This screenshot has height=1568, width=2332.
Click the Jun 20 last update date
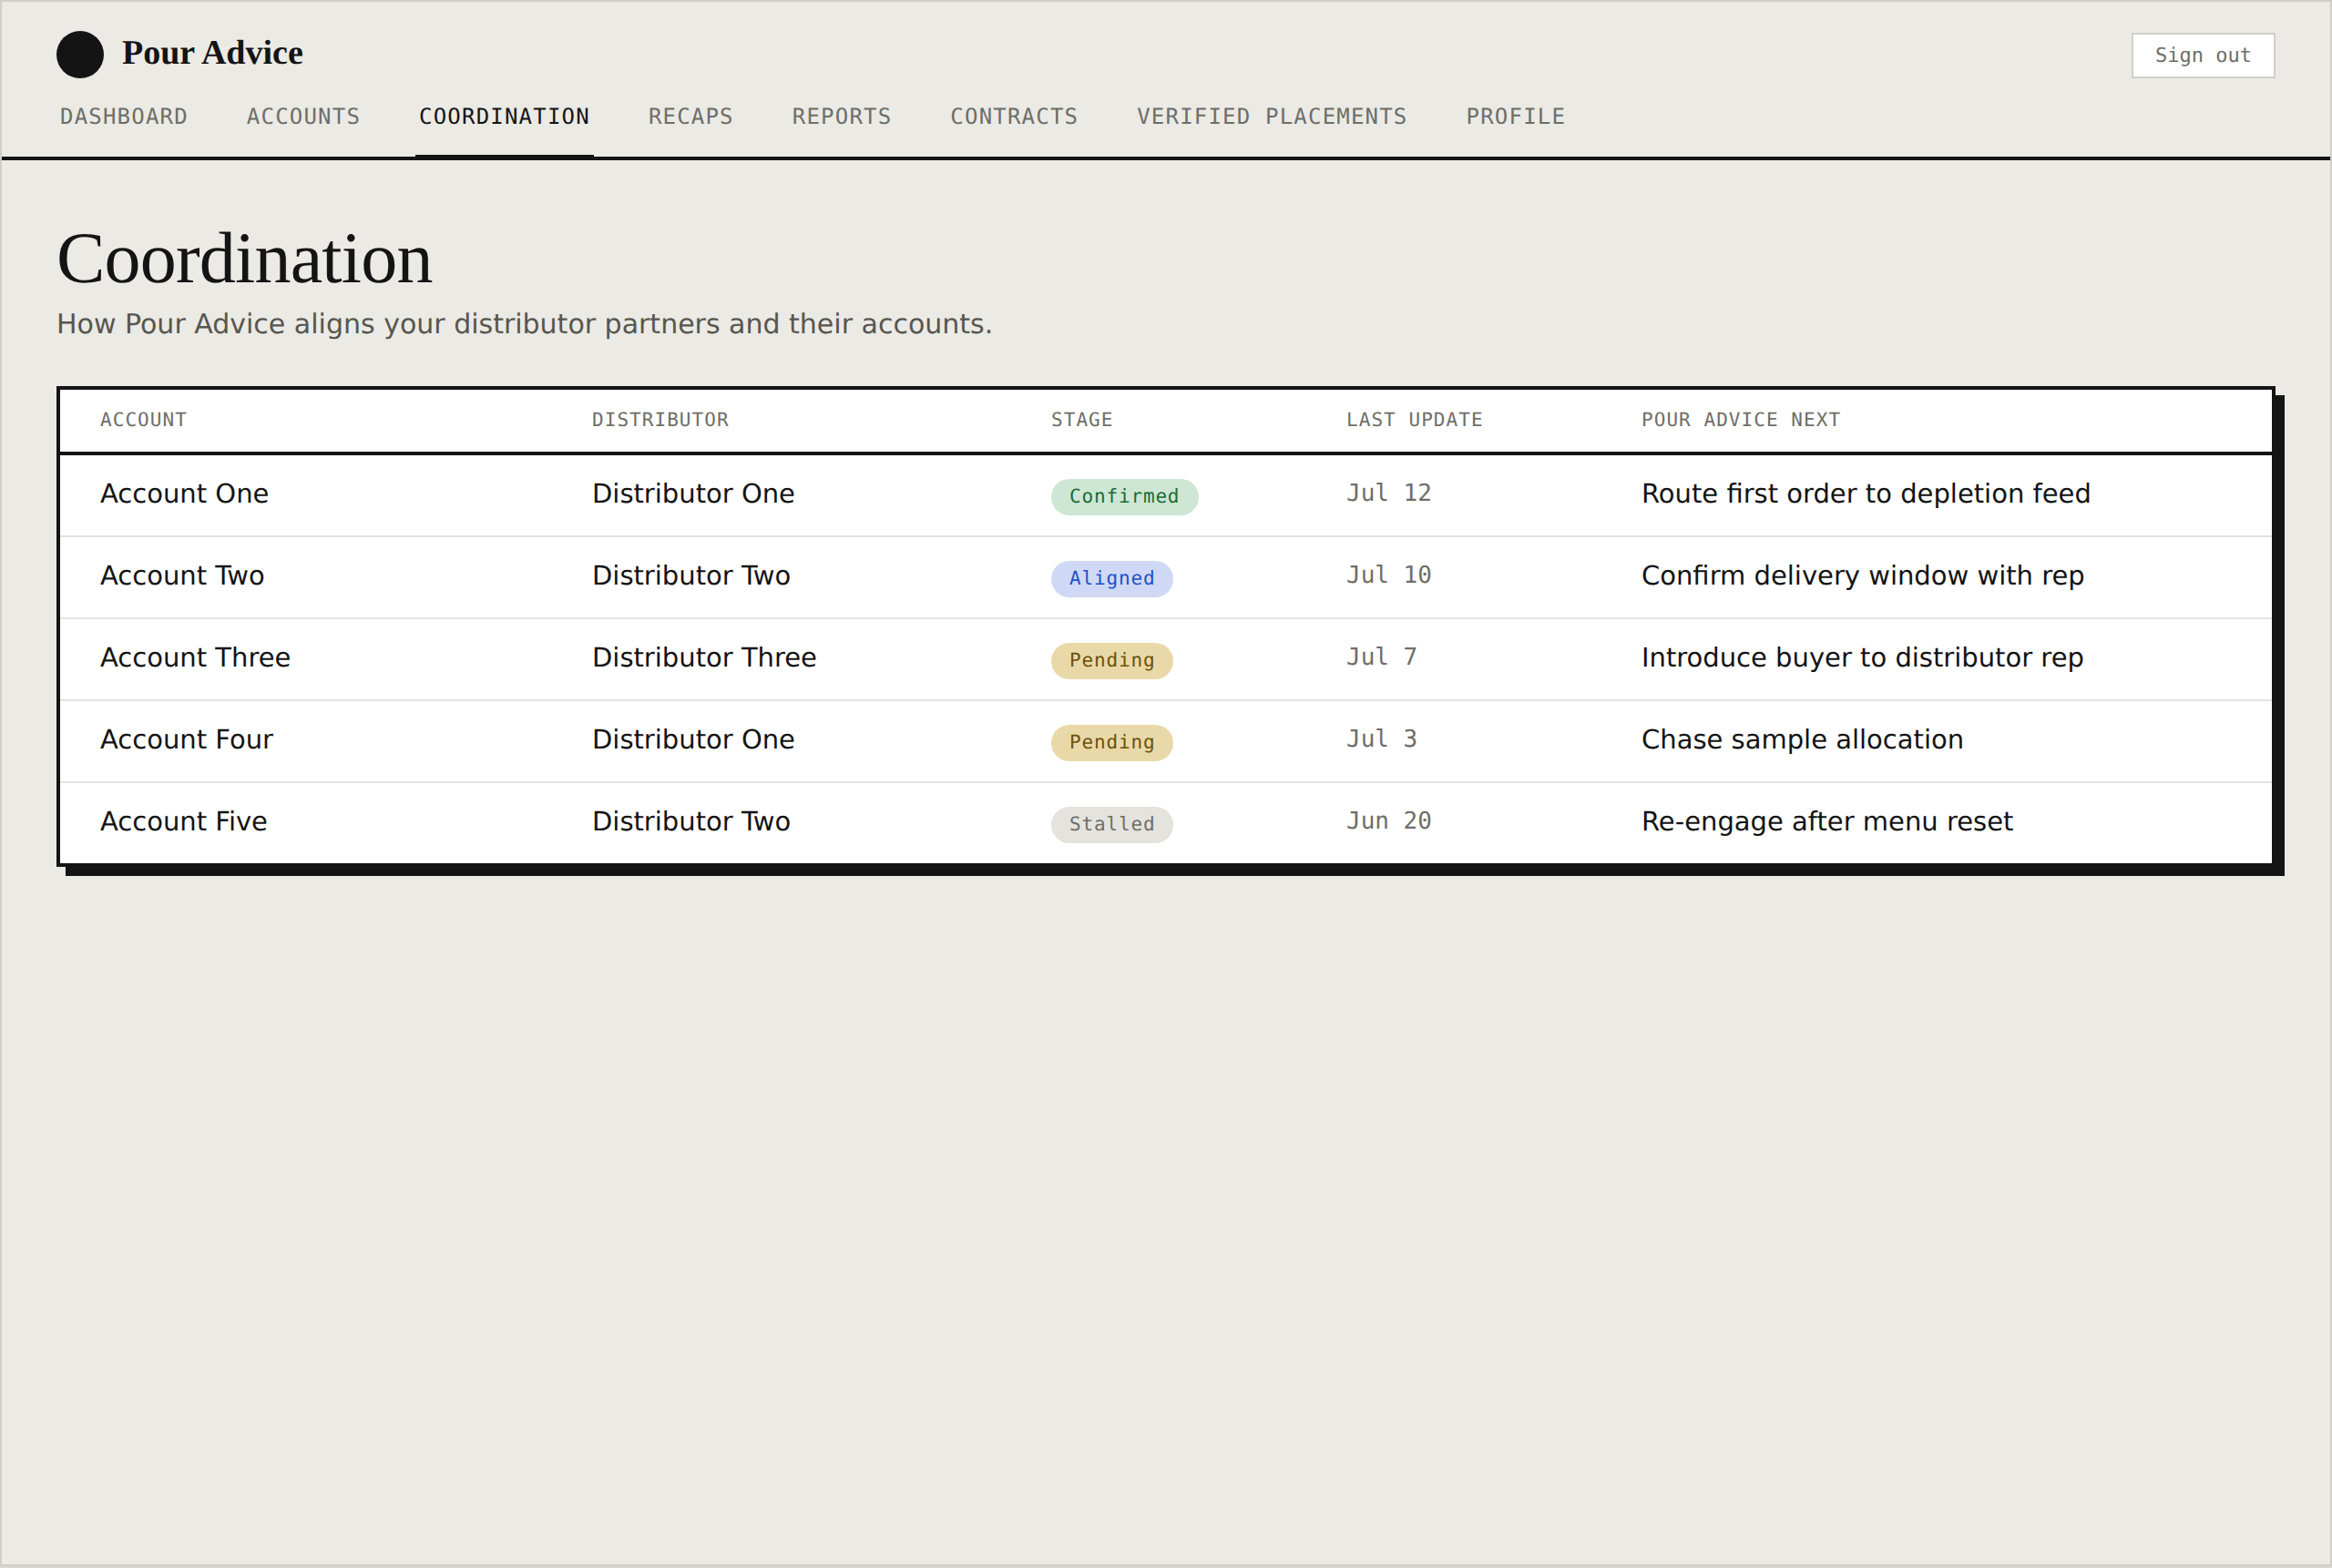tap(1387, 821)
